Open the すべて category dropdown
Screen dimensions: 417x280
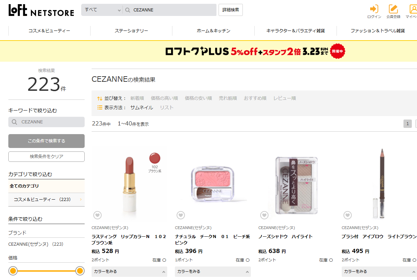[x=102, y=10]
